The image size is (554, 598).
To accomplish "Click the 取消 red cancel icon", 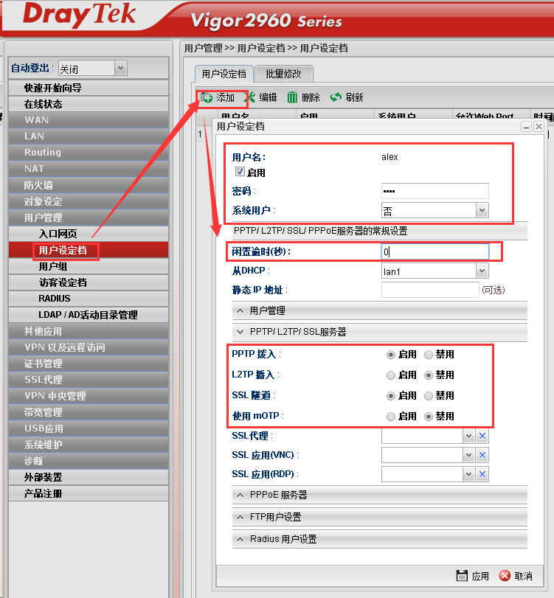I will tap(505, 575).
